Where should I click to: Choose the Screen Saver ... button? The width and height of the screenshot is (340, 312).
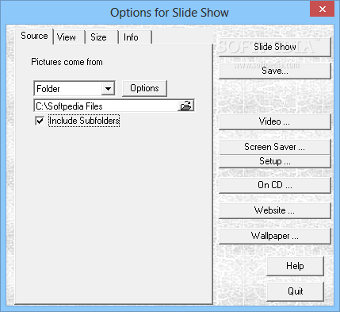[x=275, y=147]
